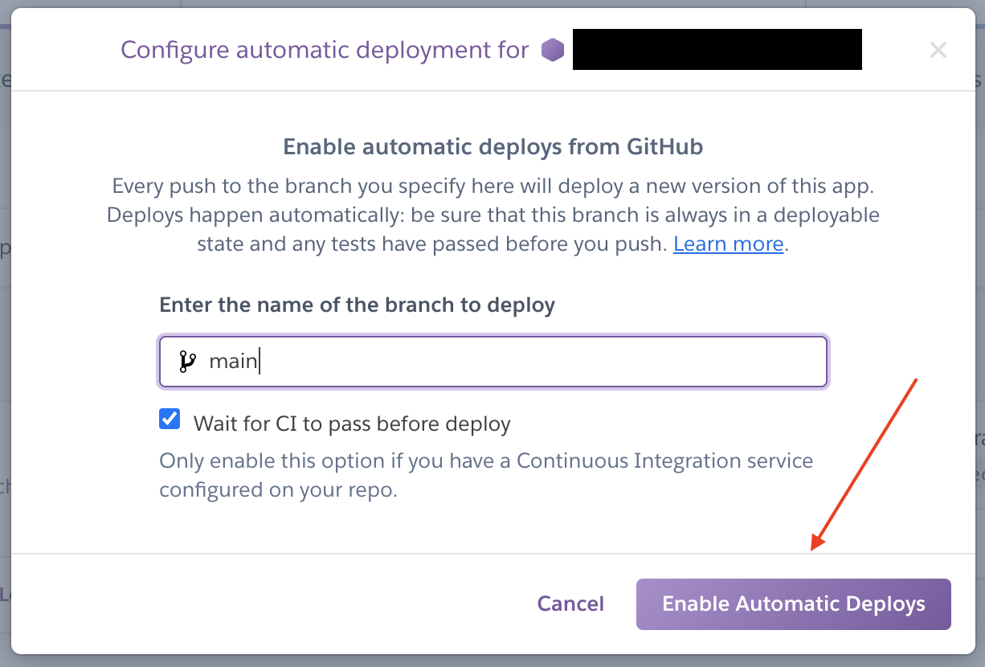The height and width of the screenshot is (667, 985).
Task: Click the heading 'Enable automatic deploys from GitHub'
Action: tap(492, 146)
